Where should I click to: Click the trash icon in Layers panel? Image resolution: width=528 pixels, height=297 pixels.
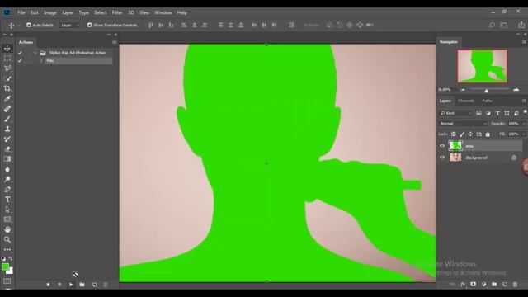pyautogui.click(x=515, y=285)
